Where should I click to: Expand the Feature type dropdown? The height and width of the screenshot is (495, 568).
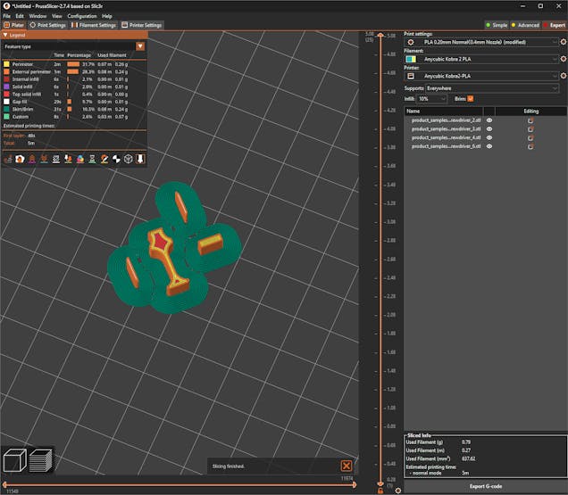tap(140, 45)
